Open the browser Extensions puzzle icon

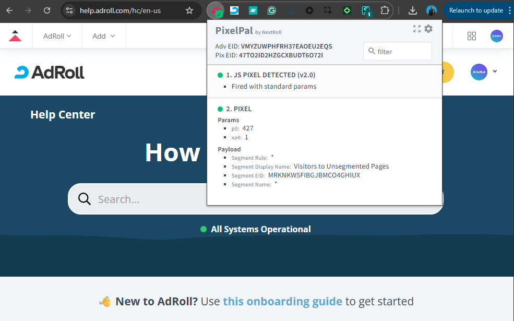(x=385, y=10)
